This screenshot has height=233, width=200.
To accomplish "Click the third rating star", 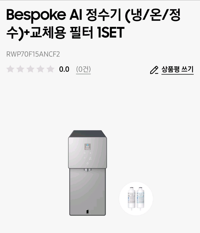I will click(x=31, y=69).
